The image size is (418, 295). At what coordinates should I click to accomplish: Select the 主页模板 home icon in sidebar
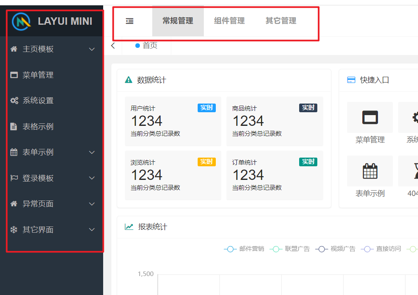point(13,49)
